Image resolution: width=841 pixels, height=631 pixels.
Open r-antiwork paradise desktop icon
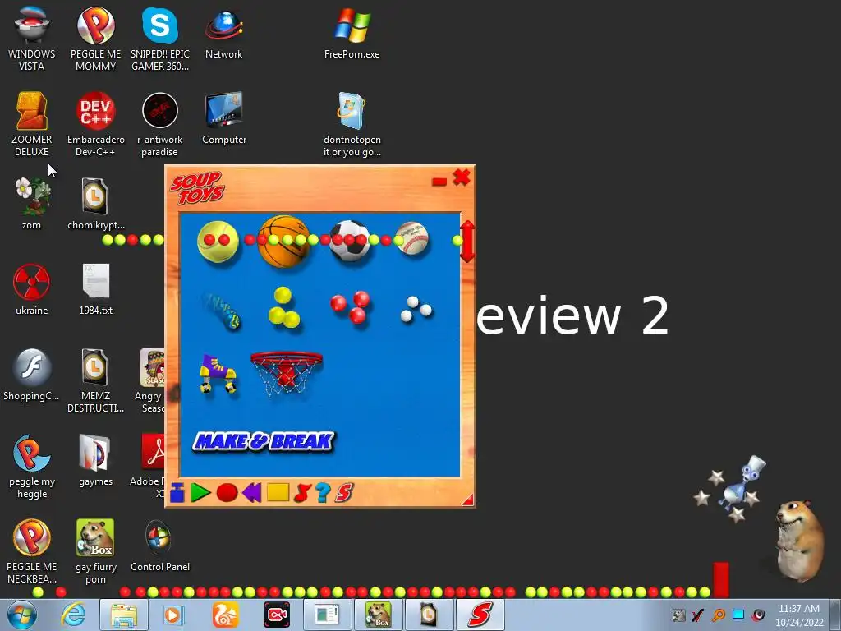(160, 124)
